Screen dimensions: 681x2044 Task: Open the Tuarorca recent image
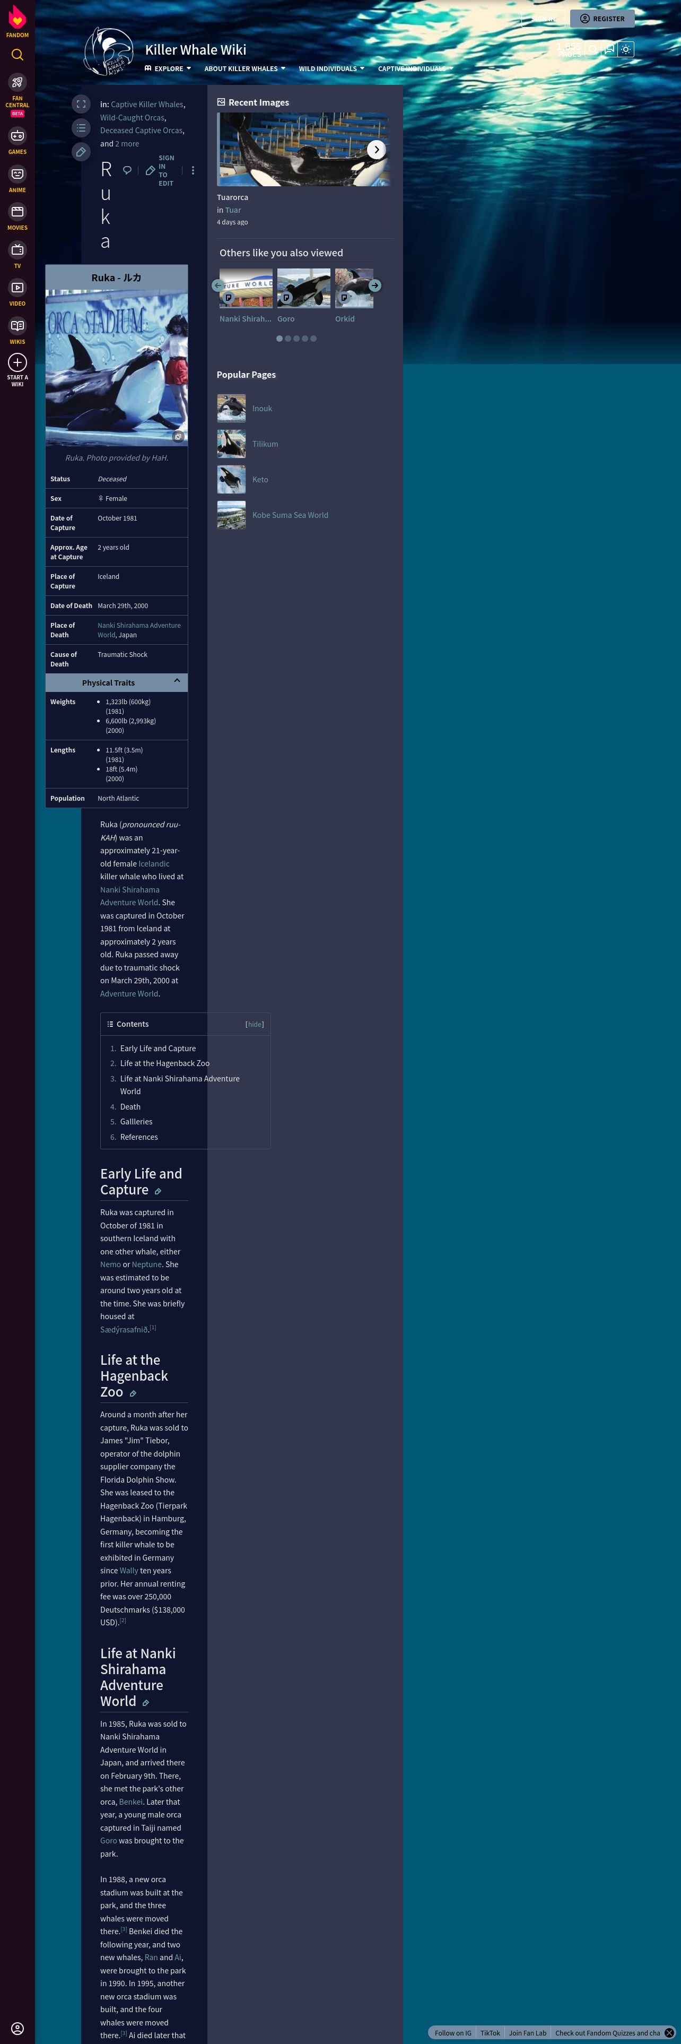tap(303, 149)
